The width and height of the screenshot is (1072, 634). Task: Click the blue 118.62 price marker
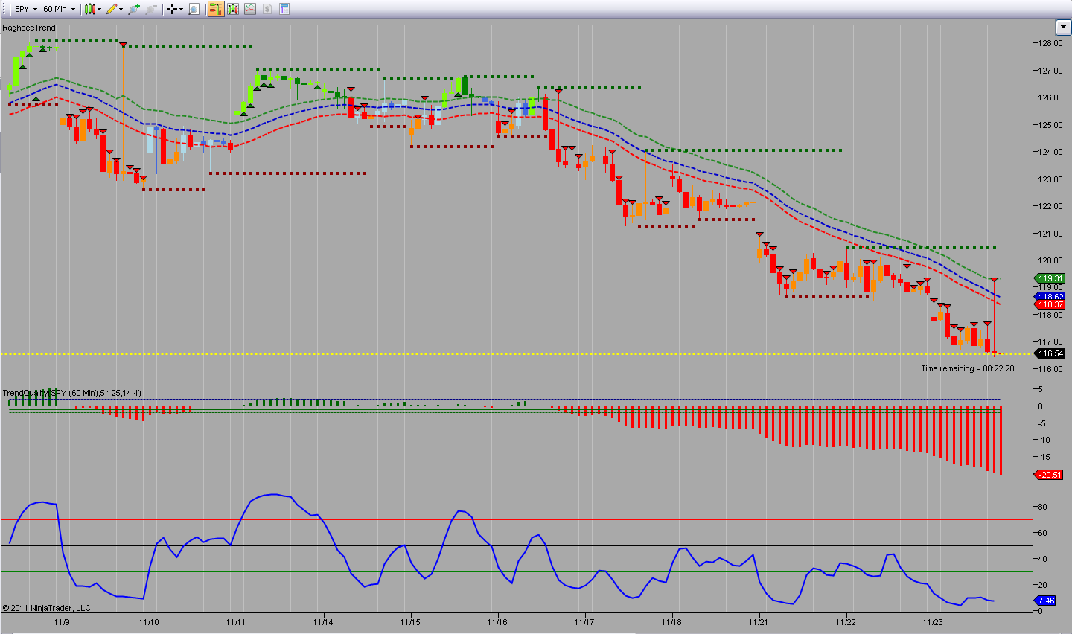point(1050,296)
